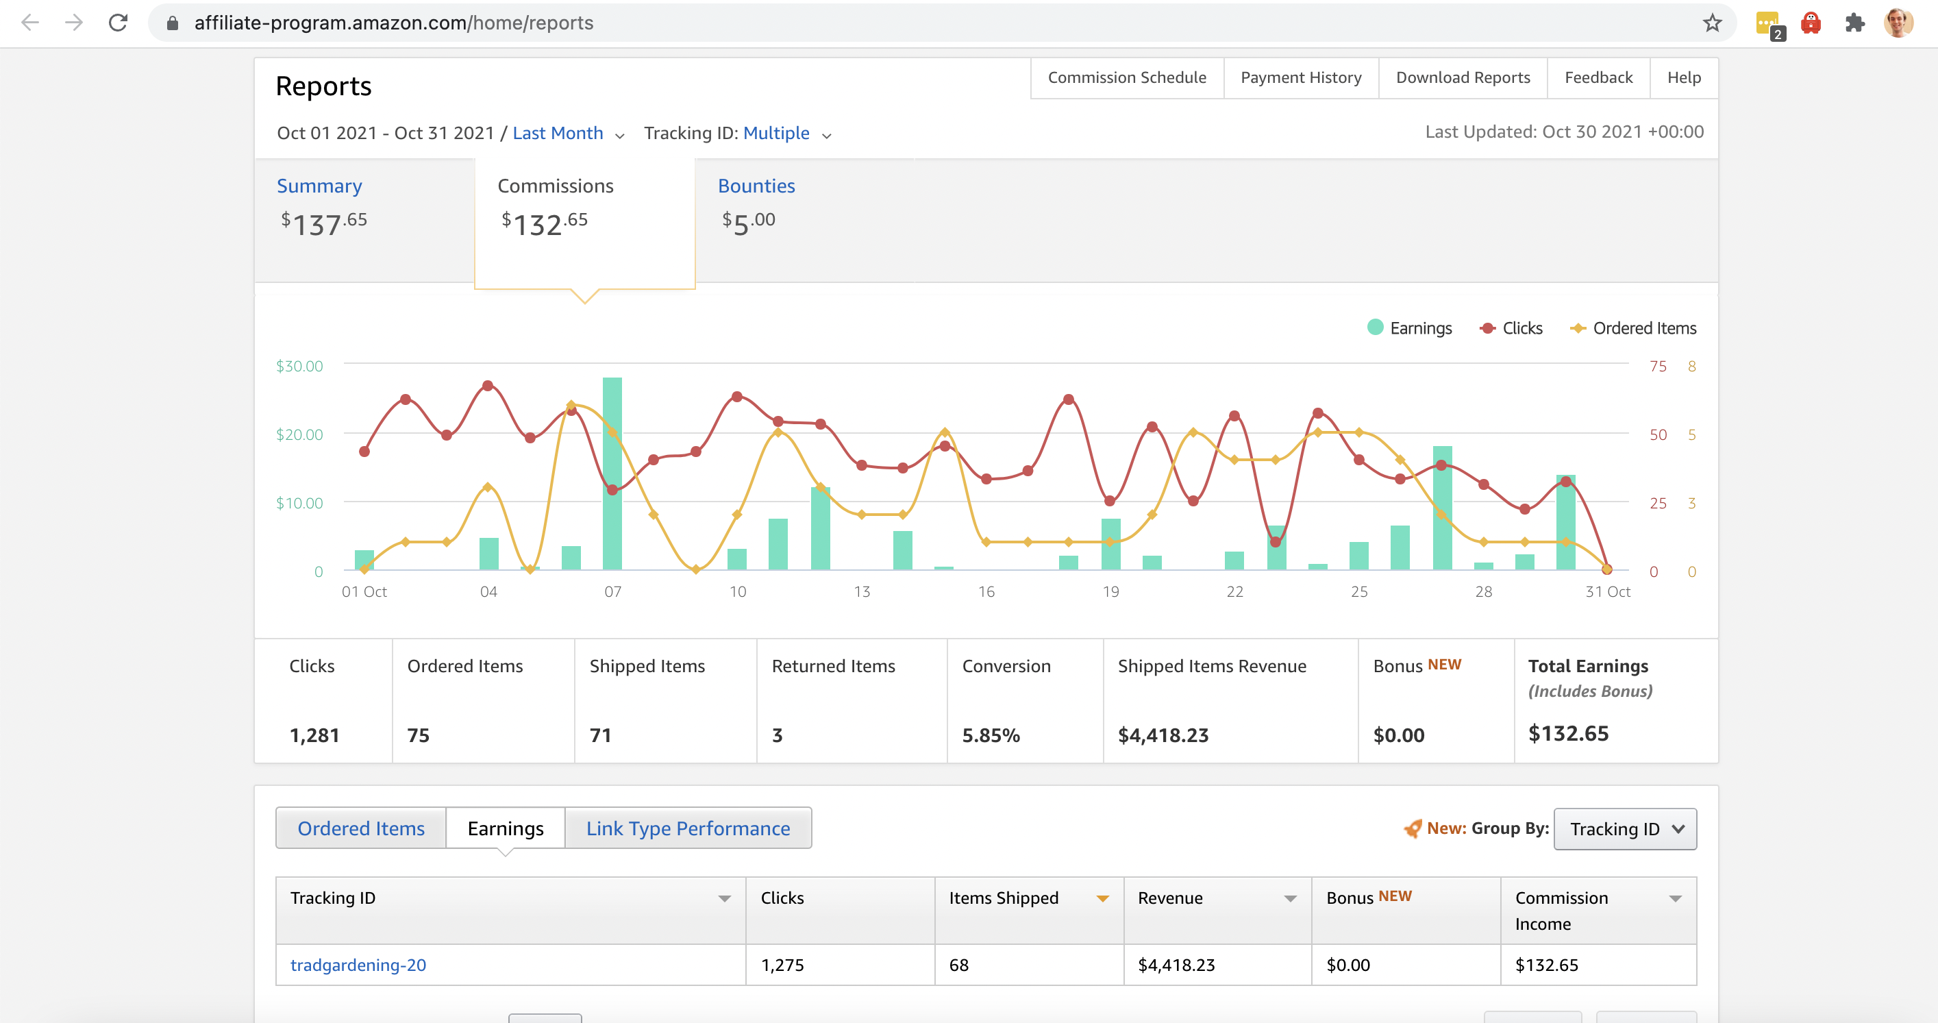Click the 01 Oct axis label
This screenshot has height=1023, width=1938.
364,592
